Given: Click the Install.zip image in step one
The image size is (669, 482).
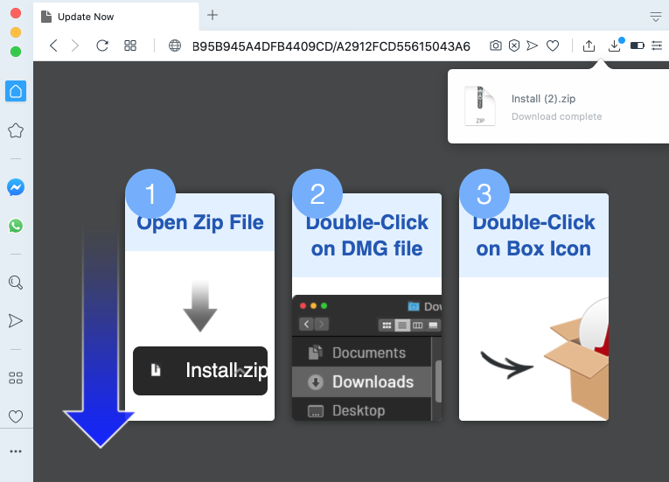Looking at the screenshot, I should click(200, 371).
